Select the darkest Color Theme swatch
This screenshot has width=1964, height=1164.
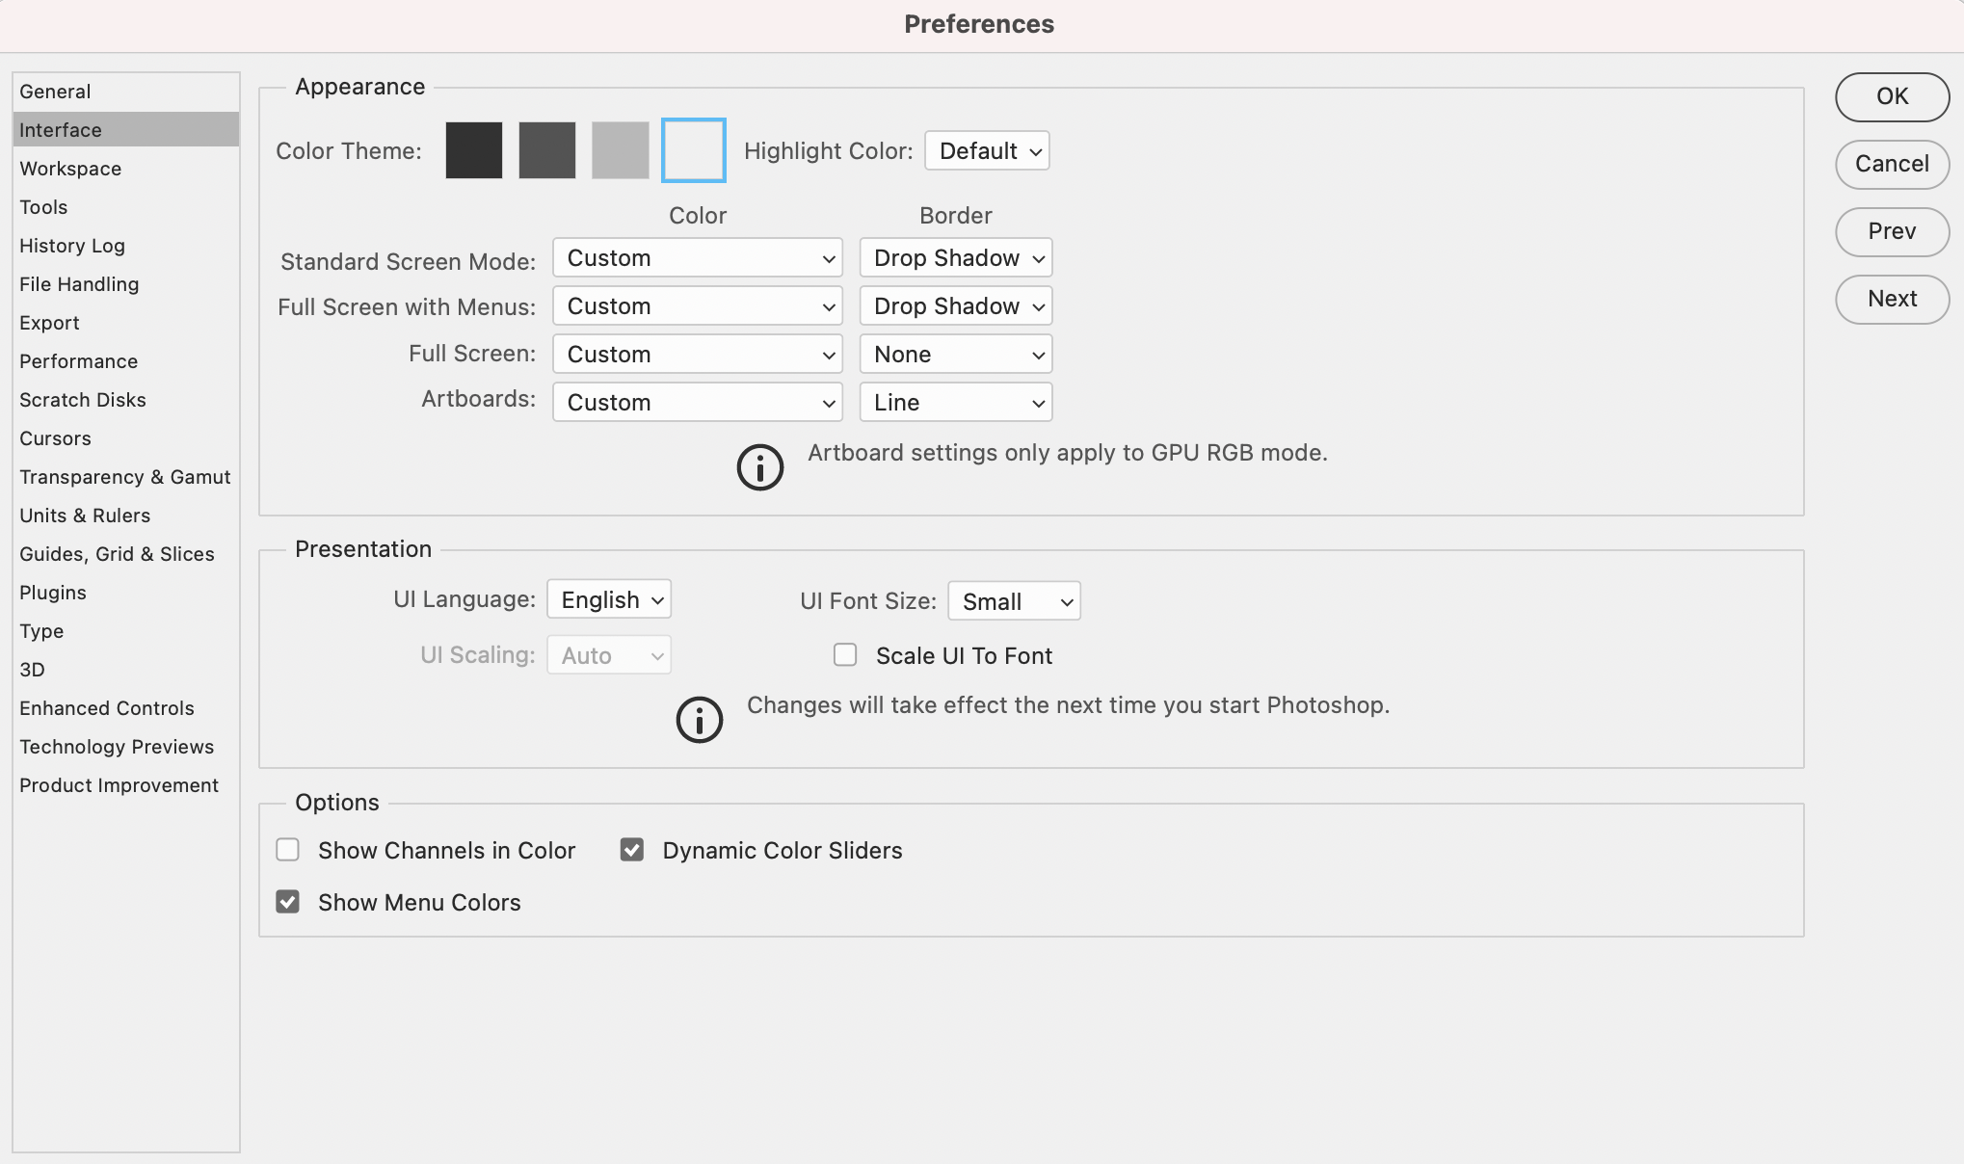coord(473,150)
